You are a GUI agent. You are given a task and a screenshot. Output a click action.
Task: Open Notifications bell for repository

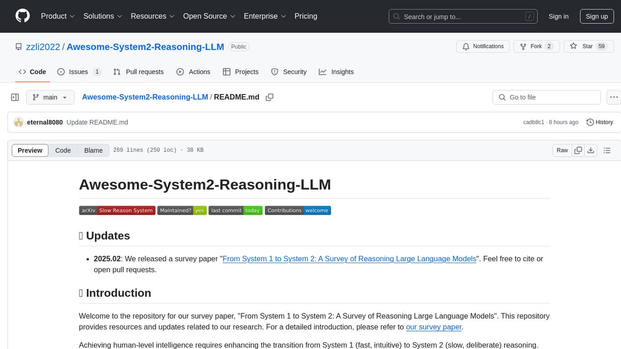click(483, 47)
